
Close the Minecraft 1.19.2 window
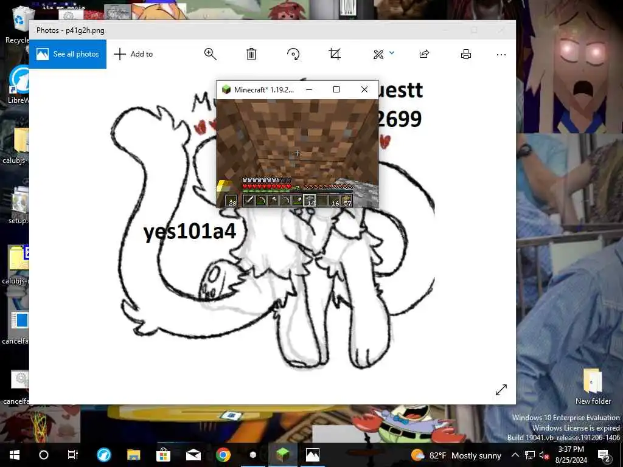click(364, 90)
